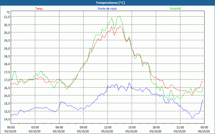
Task: Click the 15,5 y-axis value
Action: point(7,103)
